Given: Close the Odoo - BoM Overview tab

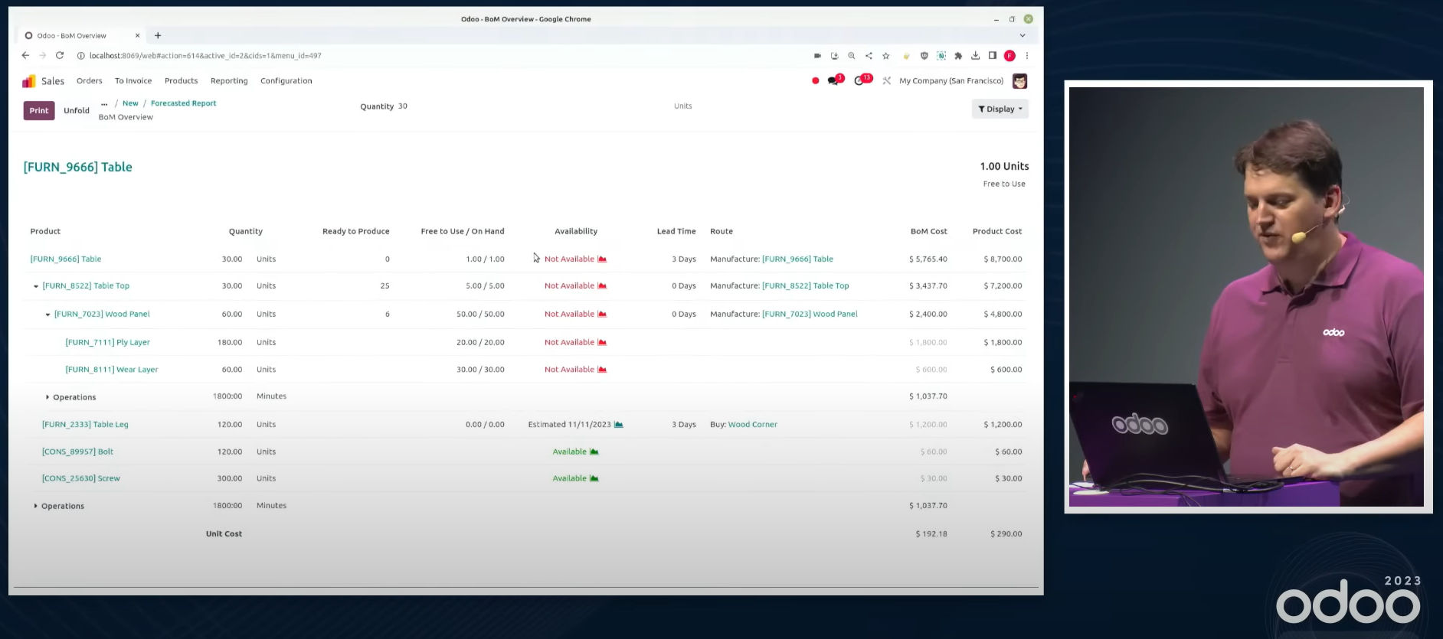Looking at the screenshot, I should 138,35.
